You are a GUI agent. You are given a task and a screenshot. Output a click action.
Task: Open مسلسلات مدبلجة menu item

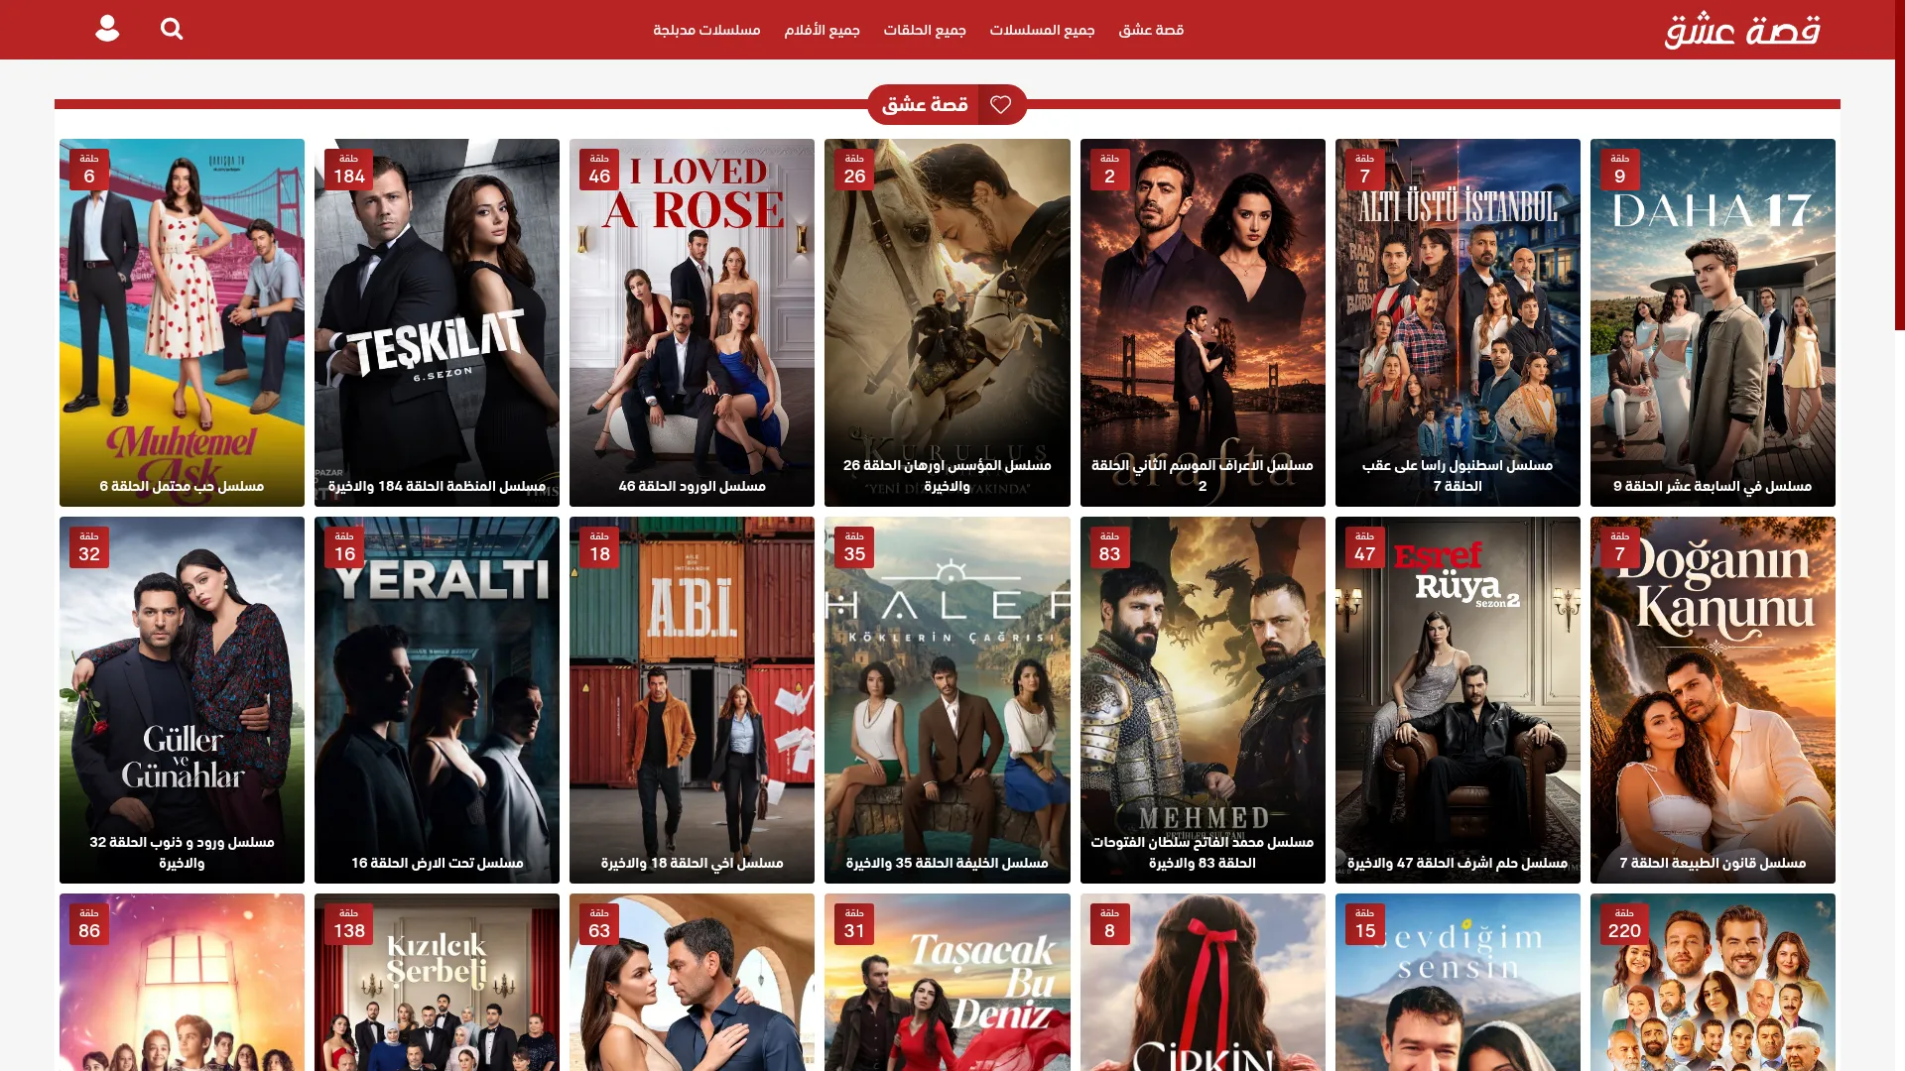(x=706, y=30)
